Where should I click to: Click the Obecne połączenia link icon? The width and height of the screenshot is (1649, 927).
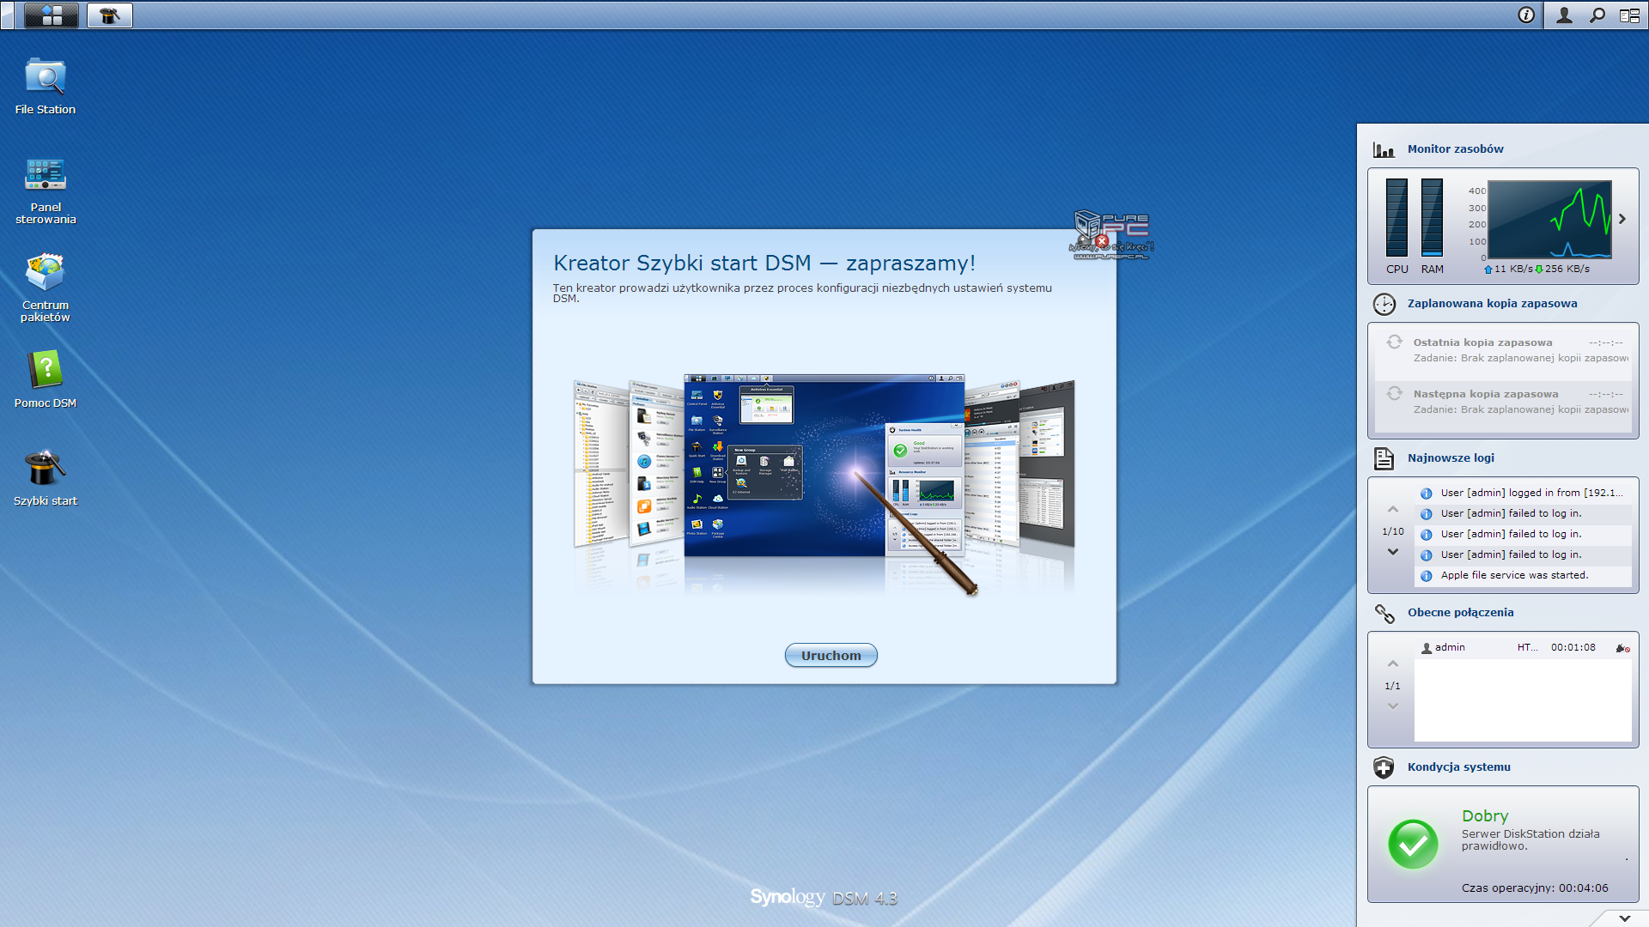tap(1384, 613)
